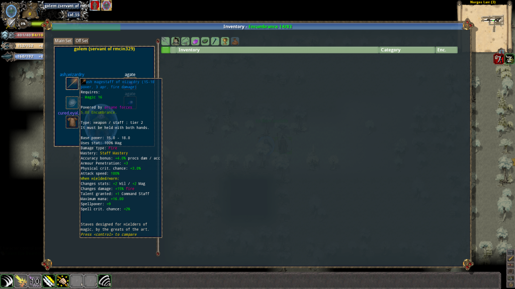Switch to Main Set equipment

click(63, 41)
